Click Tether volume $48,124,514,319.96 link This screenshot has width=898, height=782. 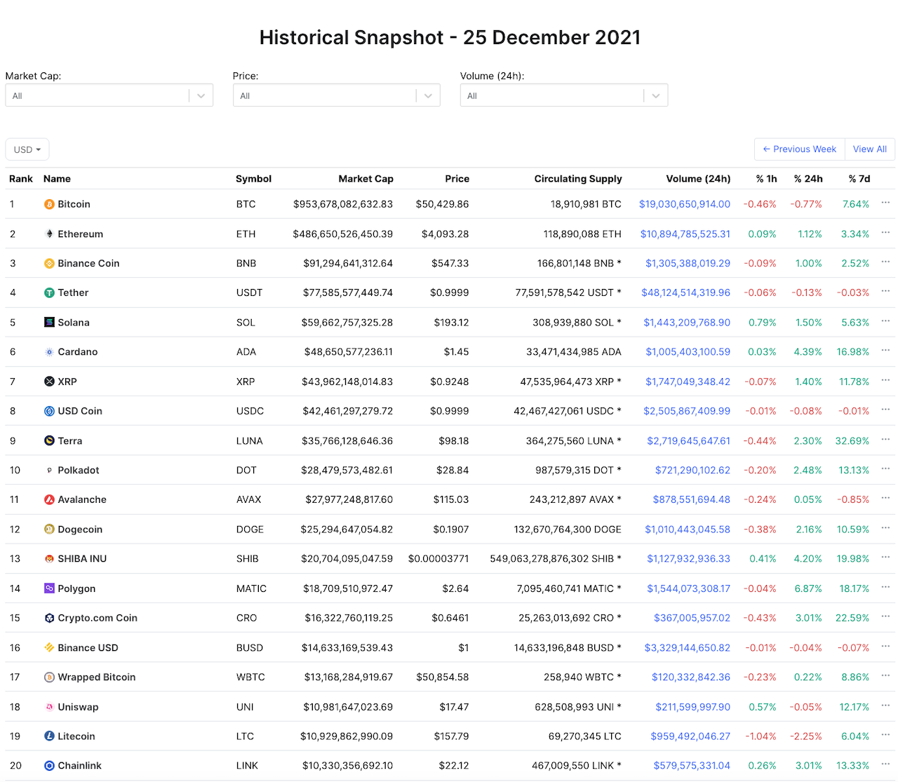pyautogui.click(x=685, y=293)
